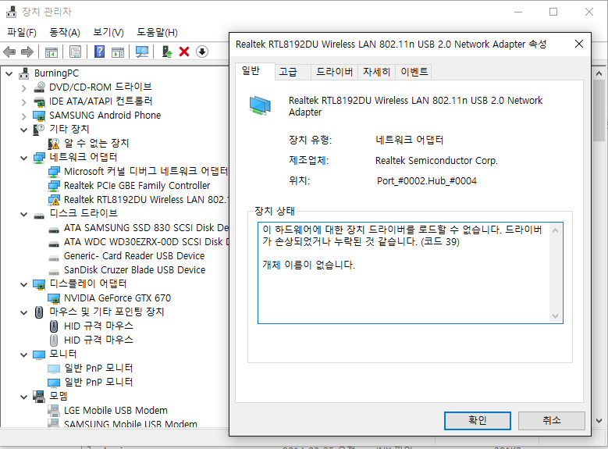Close the Realtek adapter properties dialog
Viewport: 608px width, 449px height.
(579, 44)
